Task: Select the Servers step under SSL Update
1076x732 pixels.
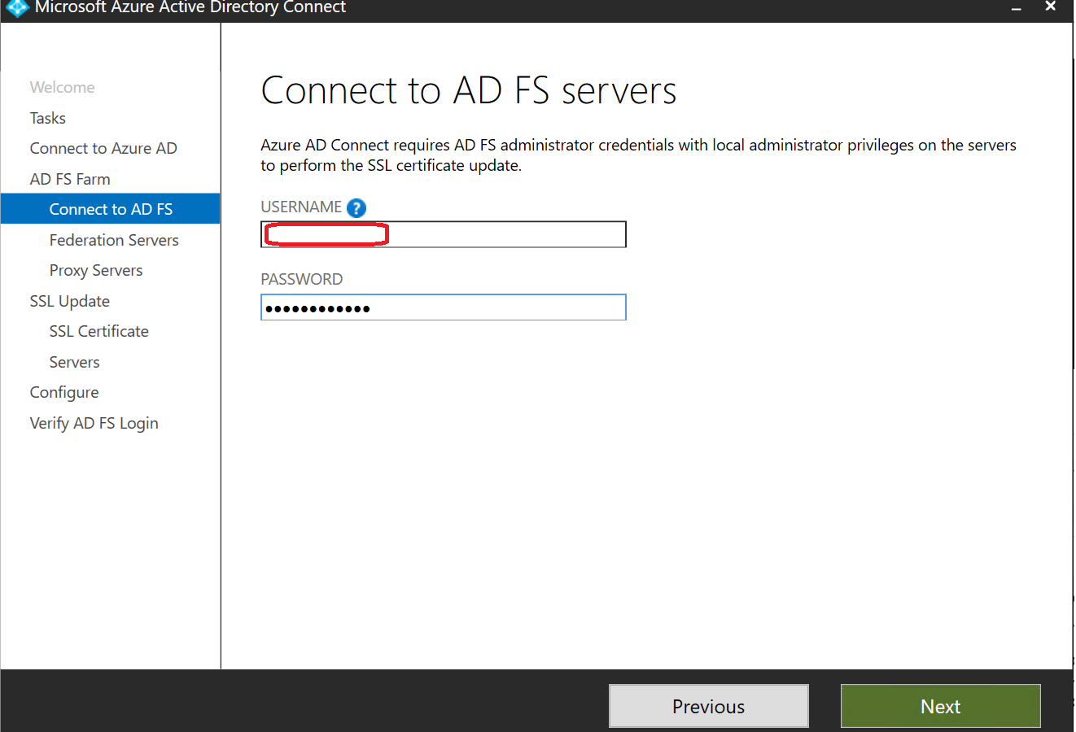Action: click(x=75, y=362)
